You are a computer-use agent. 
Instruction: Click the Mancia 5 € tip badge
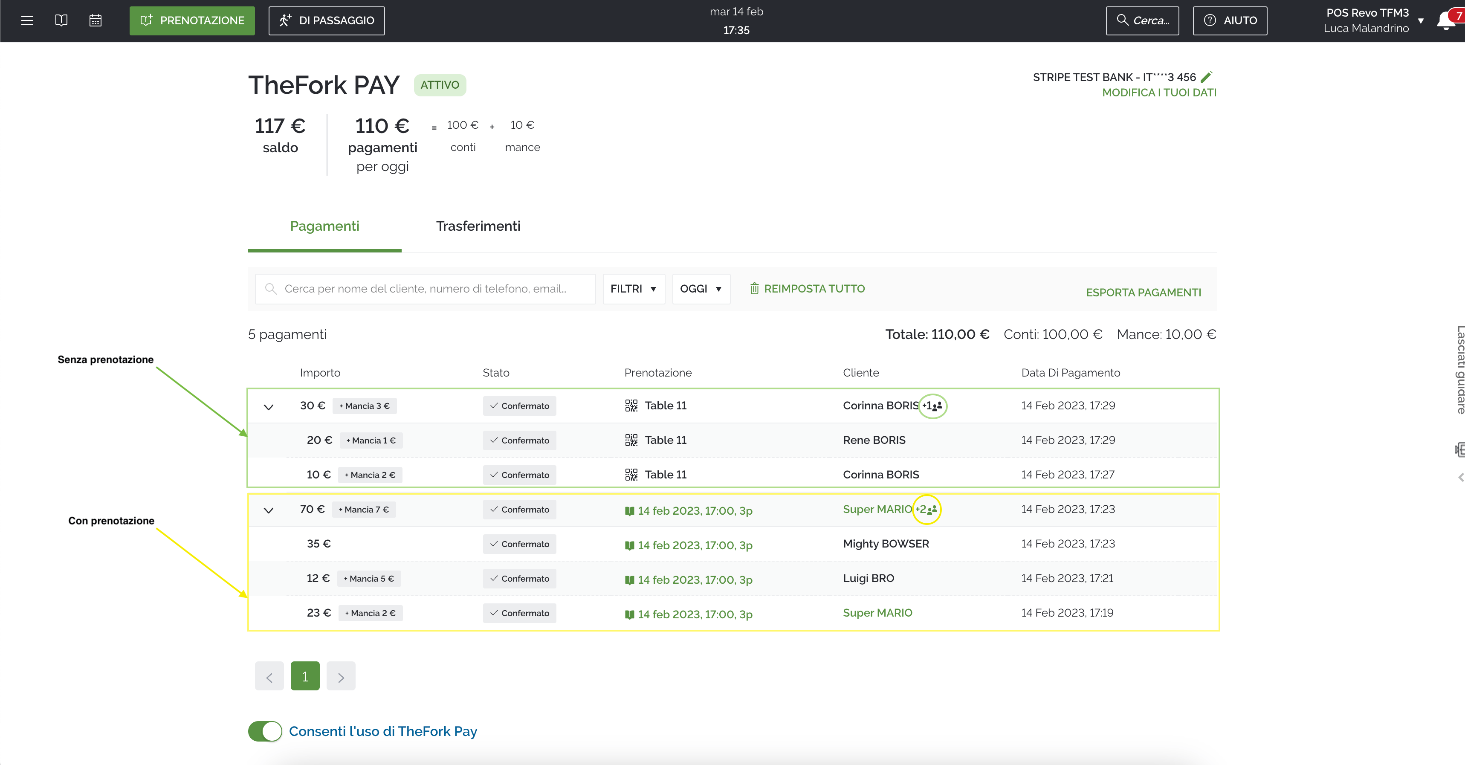click(x=368, y=579)
